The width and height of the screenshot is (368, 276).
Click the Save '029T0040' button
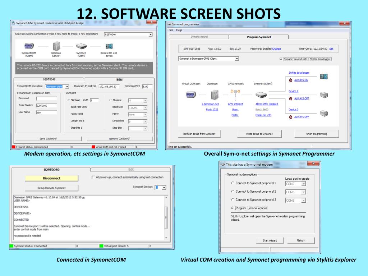point(48,139)
